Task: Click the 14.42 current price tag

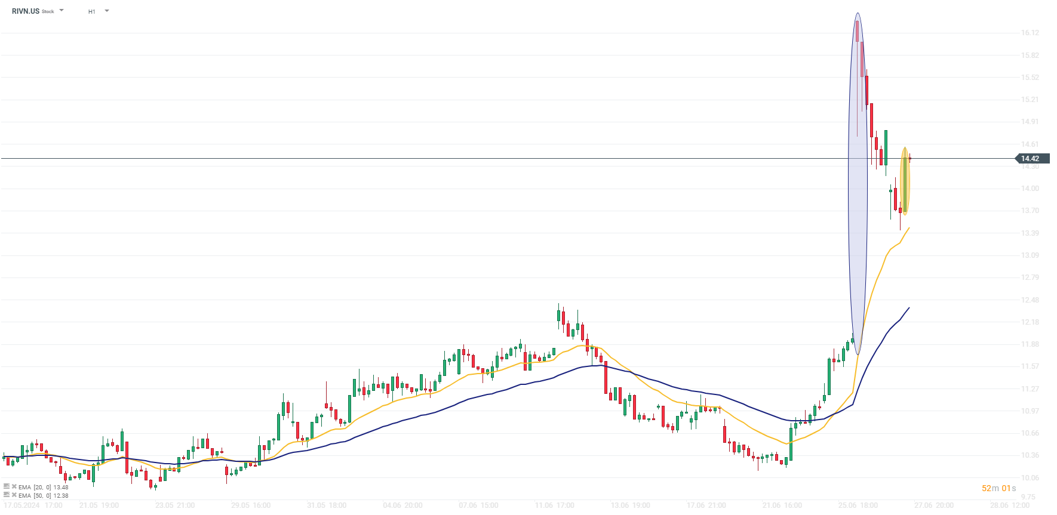Action: pyautogui.click(x=1030, y=159)
